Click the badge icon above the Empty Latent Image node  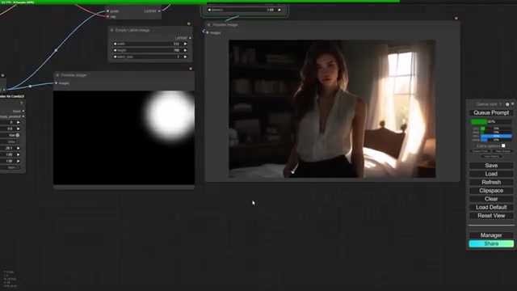click(x=188, y=23)
